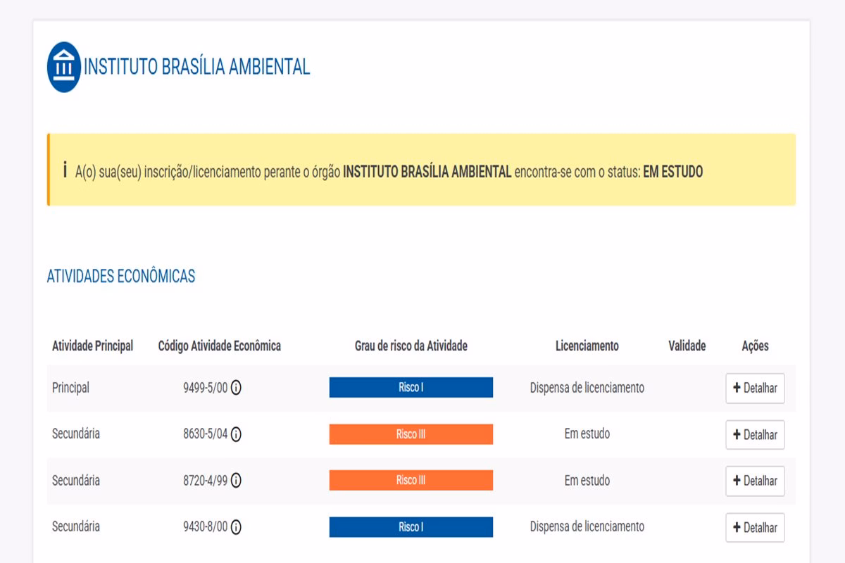Select the code text 9430-8/00
Viewport: 845px width, 563px height.
click(205, 527)
